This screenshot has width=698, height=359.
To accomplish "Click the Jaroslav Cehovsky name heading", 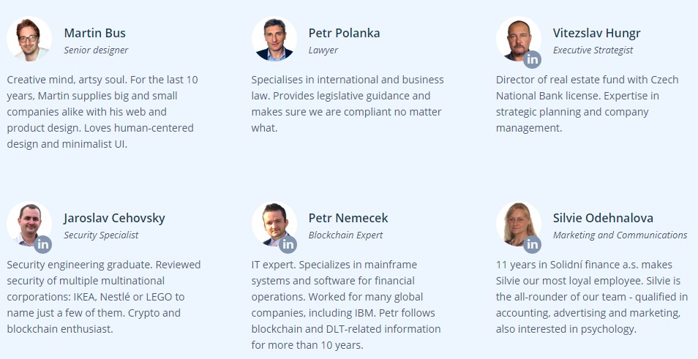I will pyautogui.click(x=114, y=218).
